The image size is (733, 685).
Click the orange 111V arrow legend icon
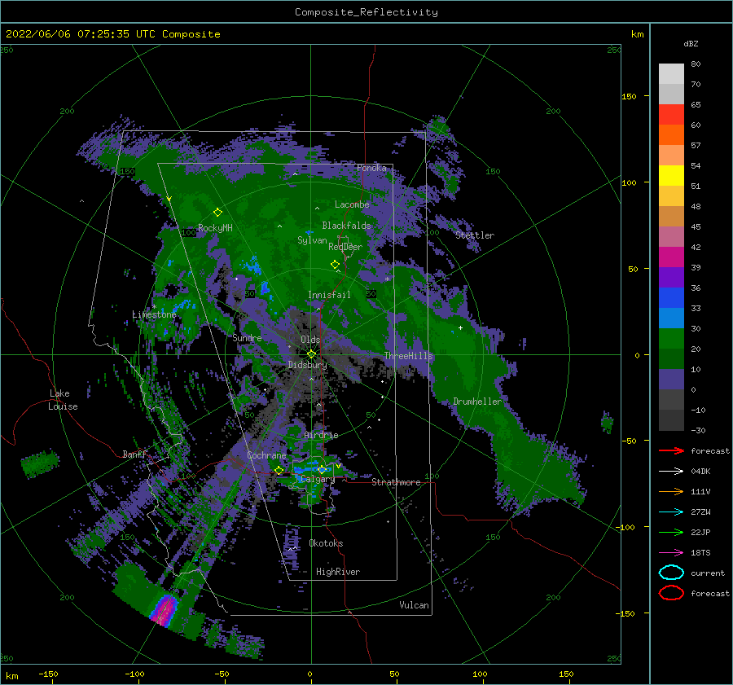point(671,491)
